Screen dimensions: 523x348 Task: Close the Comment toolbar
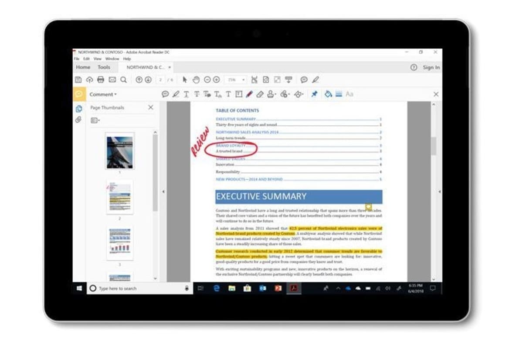pos(436,94)
